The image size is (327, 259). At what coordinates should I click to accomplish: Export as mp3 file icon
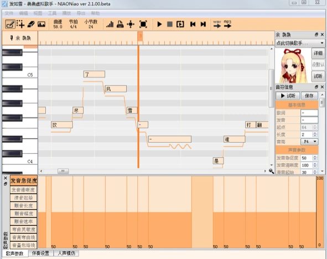click(x=227, y=24)
